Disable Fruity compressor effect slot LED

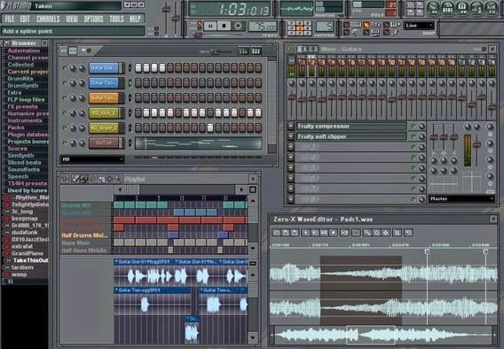coord(413,126)
